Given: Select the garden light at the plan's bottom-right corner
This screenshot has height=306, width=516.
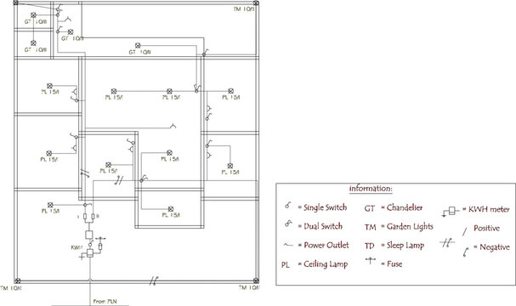Looking at the screenshot, I should tap(256, 280).
